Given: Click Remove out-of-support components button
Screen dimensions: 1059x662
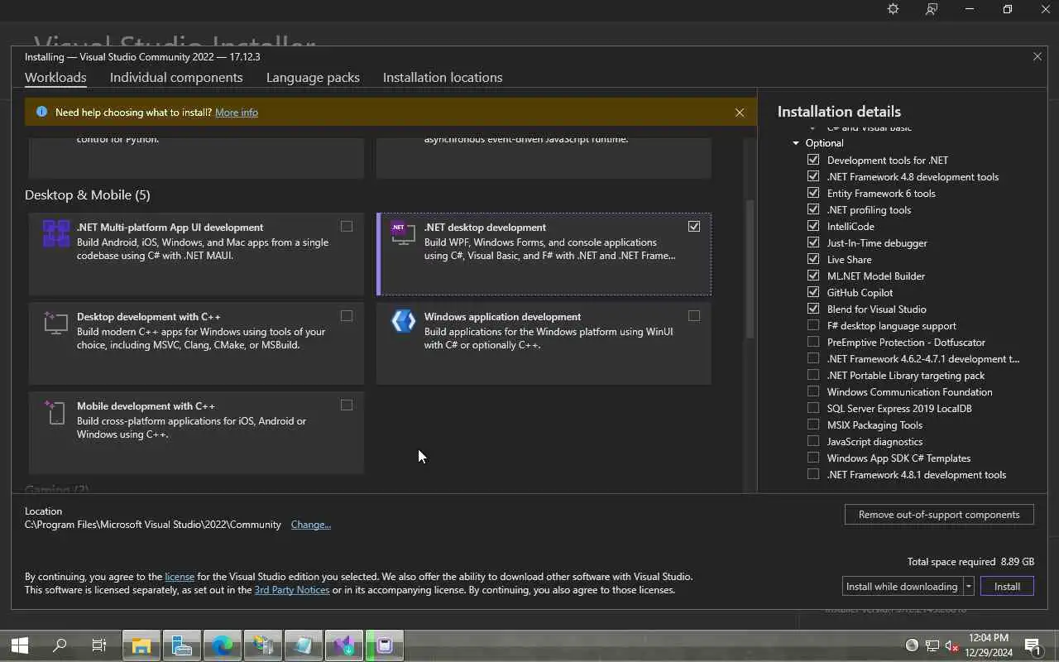Looking at the screenshot, I should (x=939, y=514).
